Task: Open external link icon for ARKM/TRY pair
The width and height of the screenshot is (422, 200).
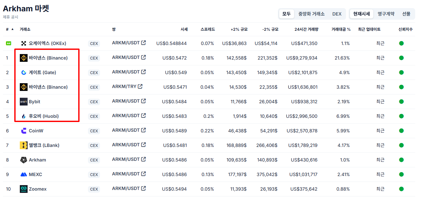Action: tap(140, 86)
